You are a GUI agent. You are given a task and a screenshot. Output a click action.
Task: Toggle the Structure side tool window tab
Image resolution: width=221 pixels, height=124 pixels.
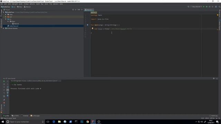1,23
